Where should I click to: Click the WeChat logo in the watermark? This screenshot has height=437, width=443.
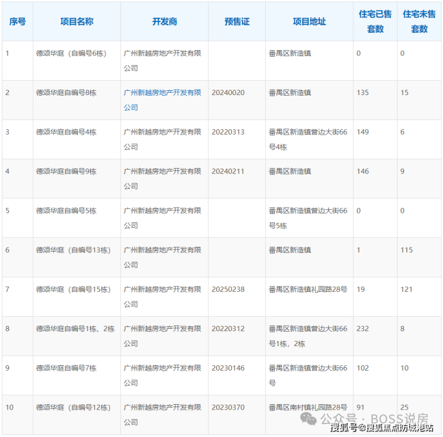(x=309, y=418)
